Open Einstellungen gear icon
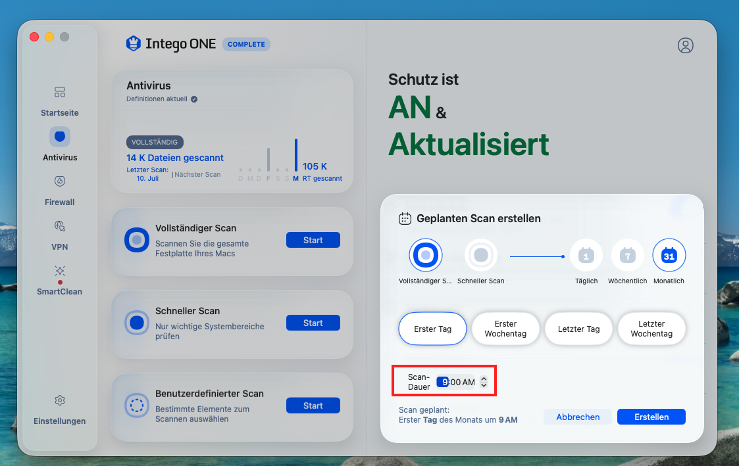The width and height of the screenshot is (739, 466). coord(60,400)
